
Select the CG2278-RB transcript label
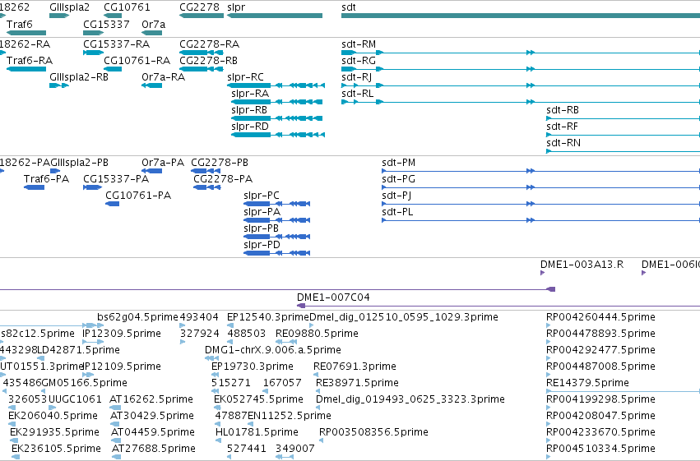pyautogui.click(x=208, y=60)
